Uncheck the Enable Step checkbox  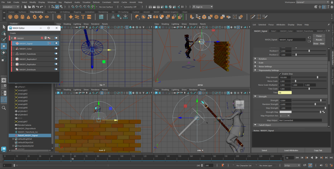click(280, 74)
